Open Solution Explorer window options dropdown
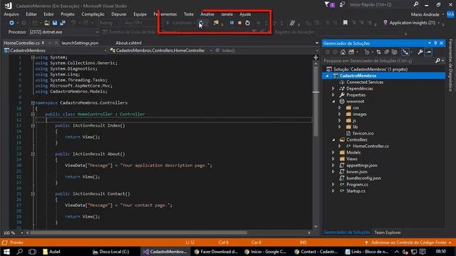This screenshot has height=256, width=456. click(430, 43)
